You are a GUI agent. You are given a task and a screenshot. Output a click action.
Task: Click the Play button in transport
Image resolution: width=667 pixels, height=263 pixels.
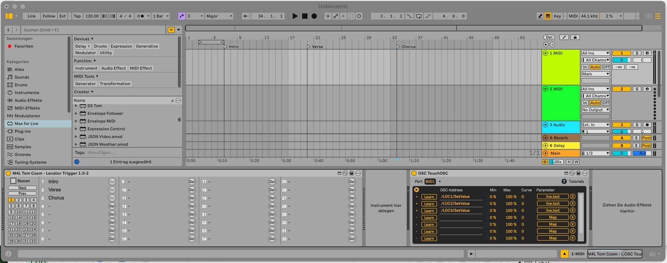pos(295,16)
